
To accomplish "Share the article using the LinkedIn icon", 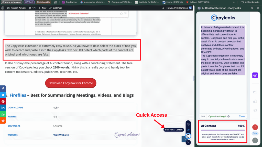I will [x=3, y=108].
